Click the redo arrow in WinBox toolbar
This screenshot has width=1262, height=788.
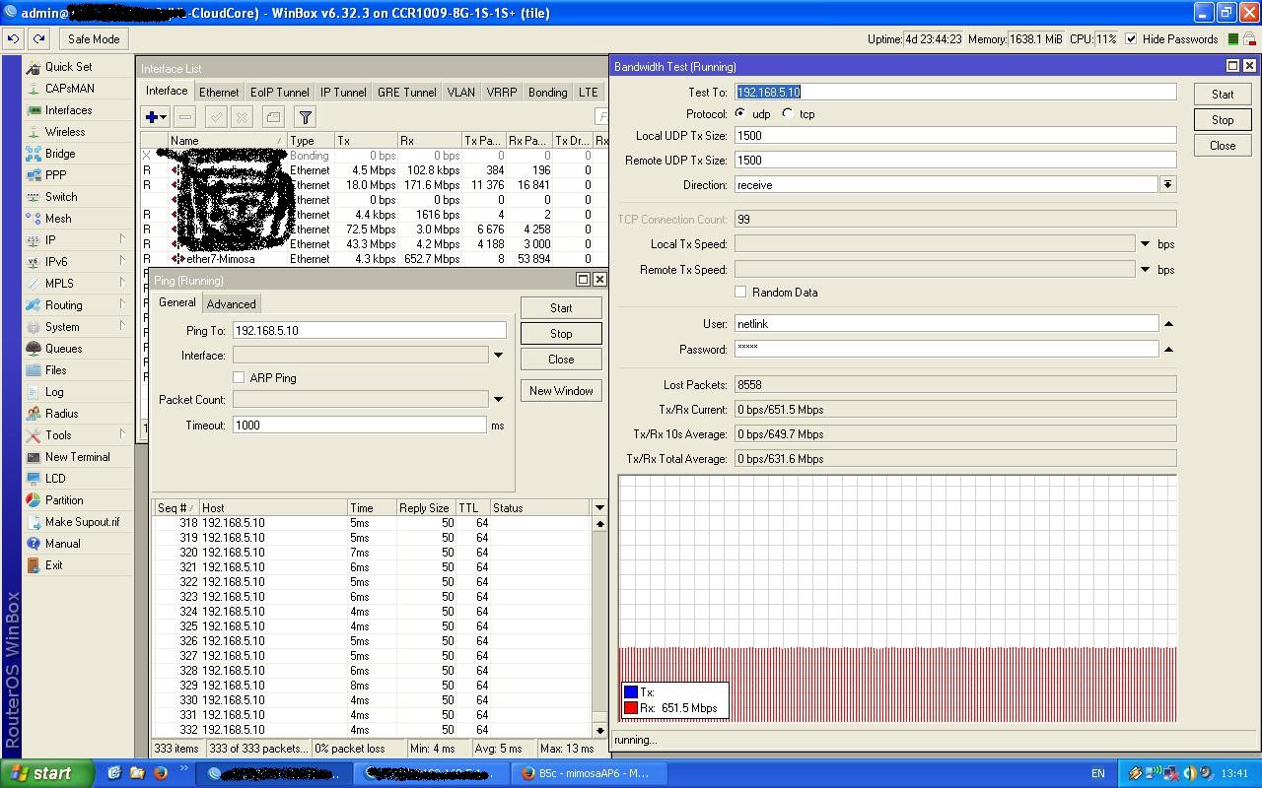tap(38, 39)
